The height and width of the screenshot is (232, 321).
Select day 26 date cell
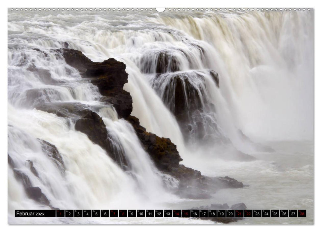[x=284, y=213]
